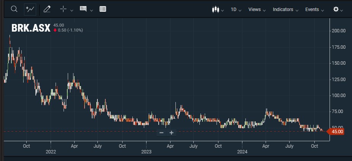Viewport: 352px width, 161px height.
Task: Open the candlestick chart type icon
Action: click(215, 10)
